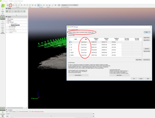Toggle the Rays layer checkbox
This screenshot has width=155, height=118.
9,20
